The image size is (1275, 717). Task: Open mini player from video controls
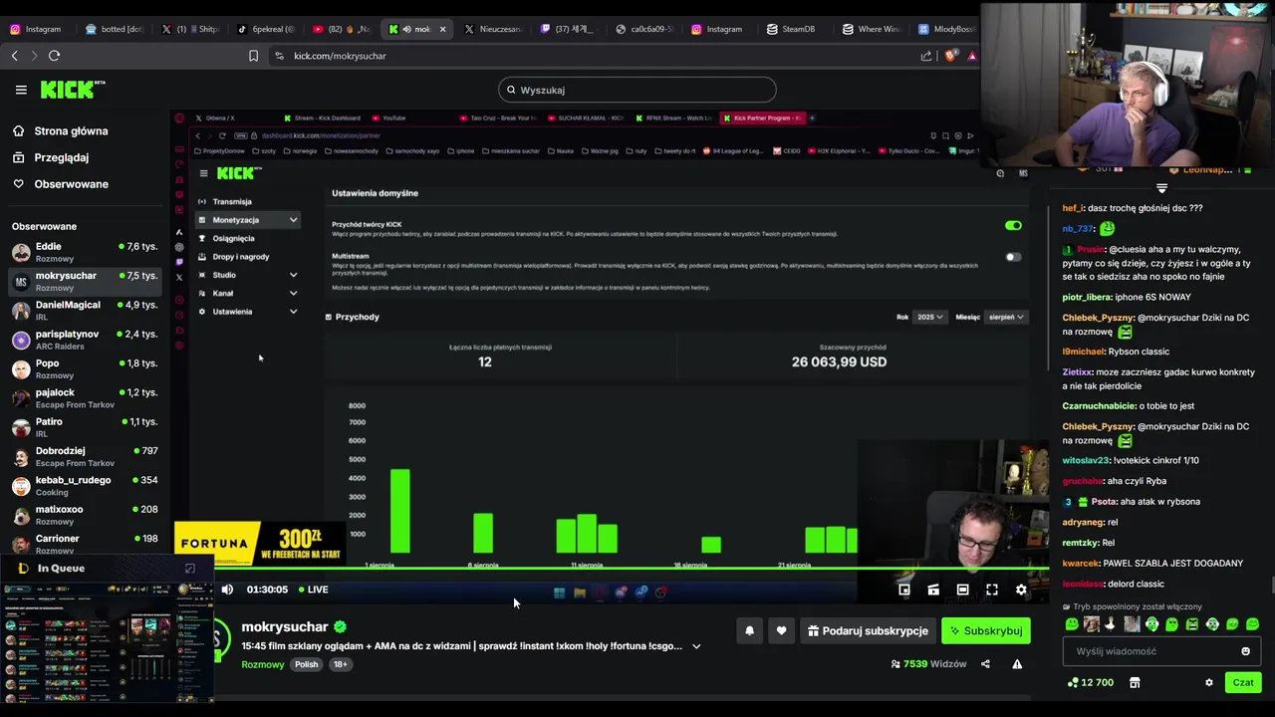[904, 590]
